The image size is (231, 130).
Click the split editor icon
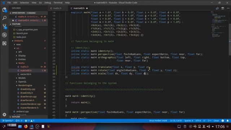[x=223, y=8]
